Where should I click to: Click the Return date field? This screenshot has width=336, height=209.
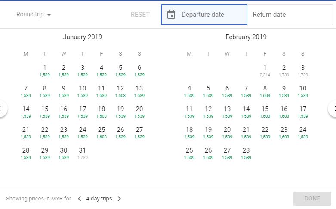(290, 15)
